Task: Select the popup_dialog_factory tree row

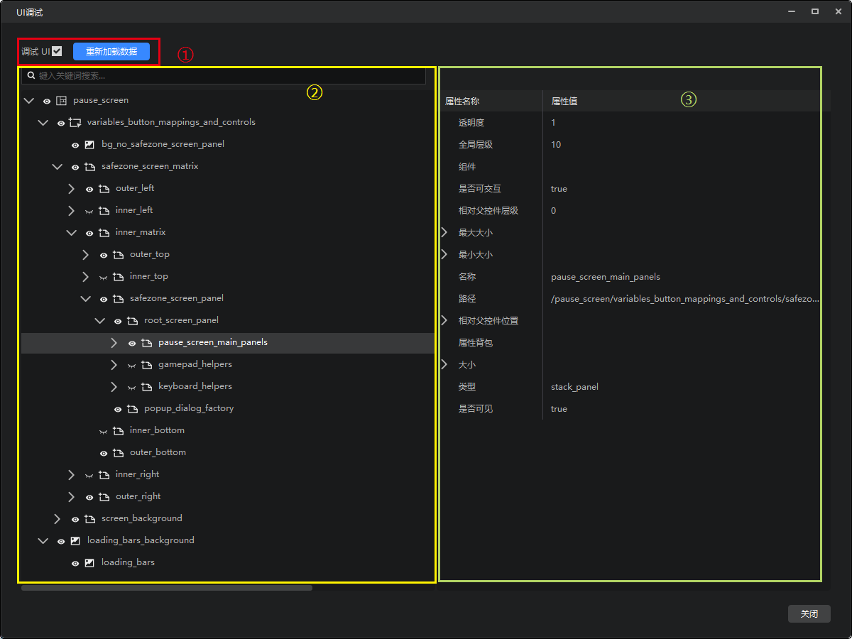Action: click(228, 409)
